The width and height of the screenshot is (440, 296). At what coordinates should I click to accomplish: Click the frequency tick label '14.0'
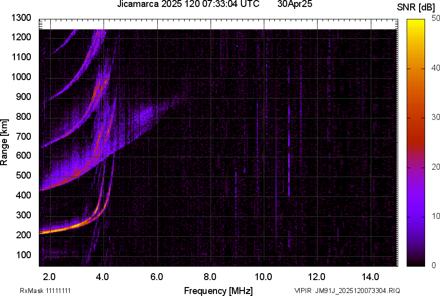click(x=370, y=277)
